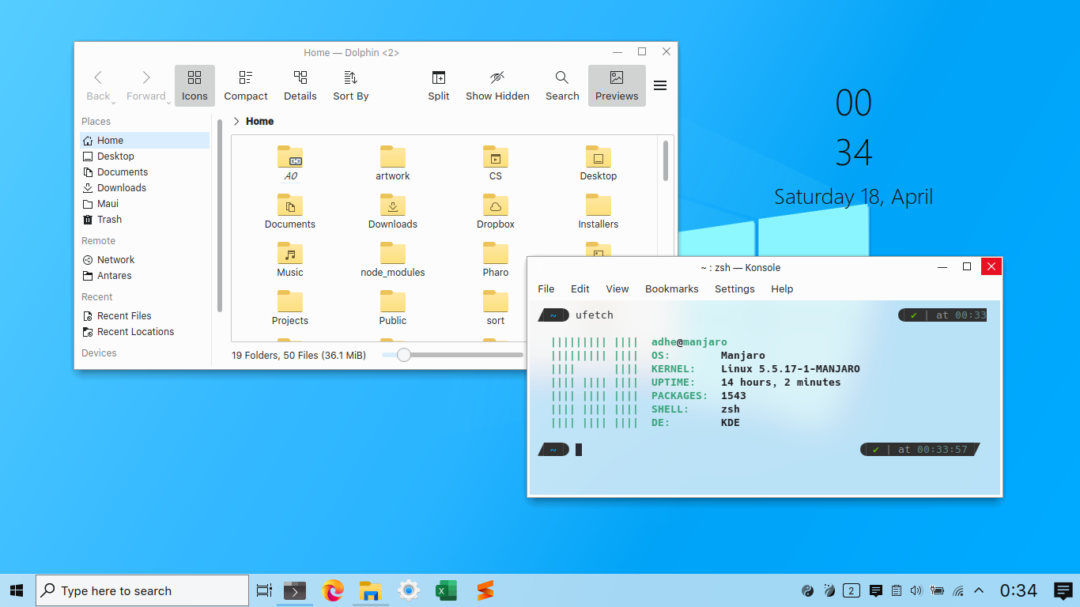Open Konsole Edit menu
This screenshot has height=607, width=1080.
(580, 288)
